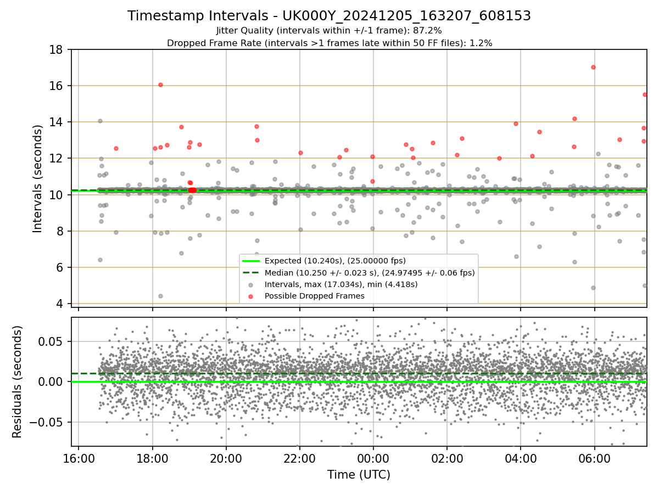Click the 'Time (UTC)' x-axis label

(359, 475)
